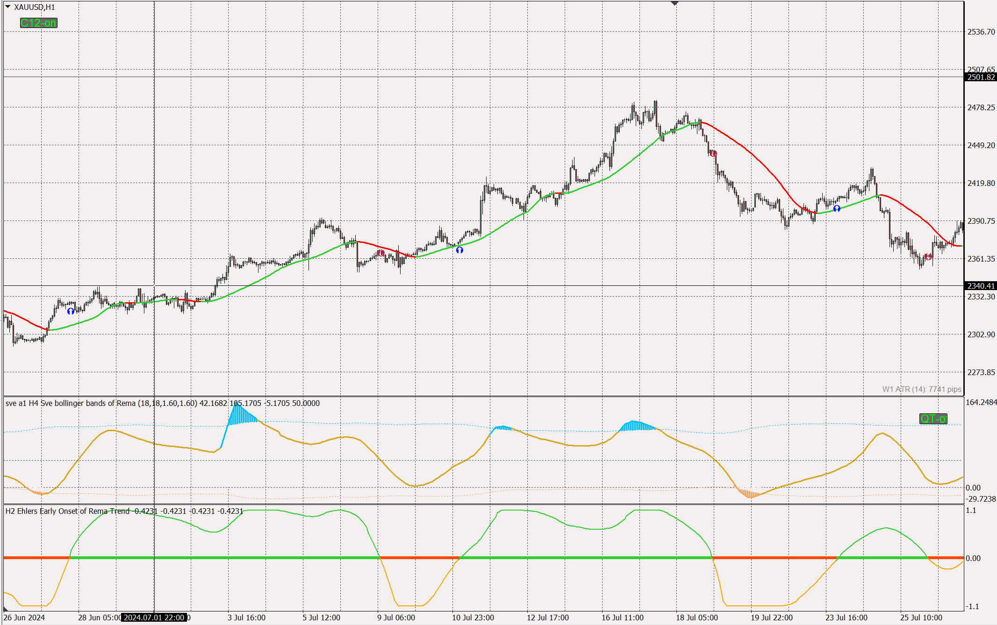This screenshot has width=997, height=625.
Task: Open the XAUUSD,H1 dropdown triangle
Action: [7, 7]
